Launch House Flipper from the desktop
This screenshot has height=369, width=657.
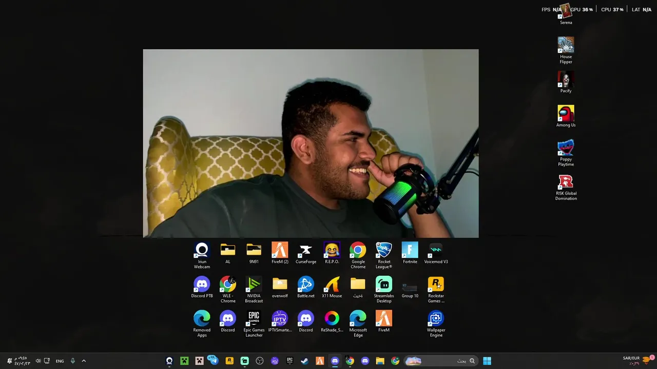click(566, 50)
